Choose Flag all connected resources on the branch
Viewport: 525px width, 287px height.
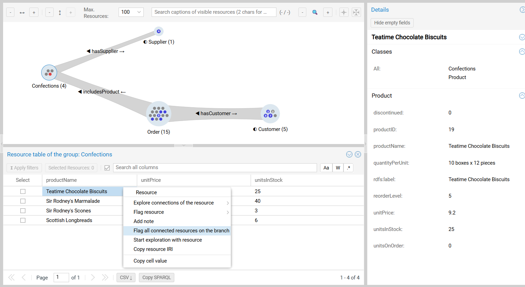tap(181, 231)
